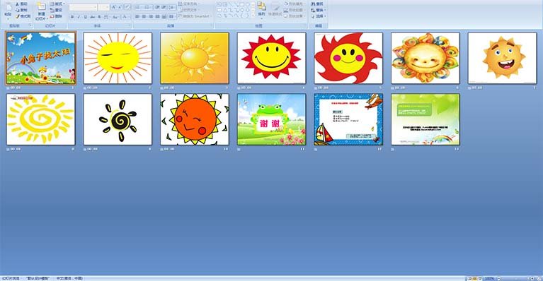Click the Find button in editing group
Viewport: 543px width, 281px height.
point(317,4)
